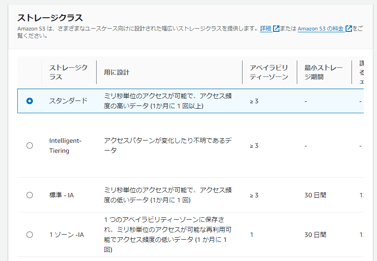Click 30 日間 in the 標準 - IA row

(x=315, y=195)
